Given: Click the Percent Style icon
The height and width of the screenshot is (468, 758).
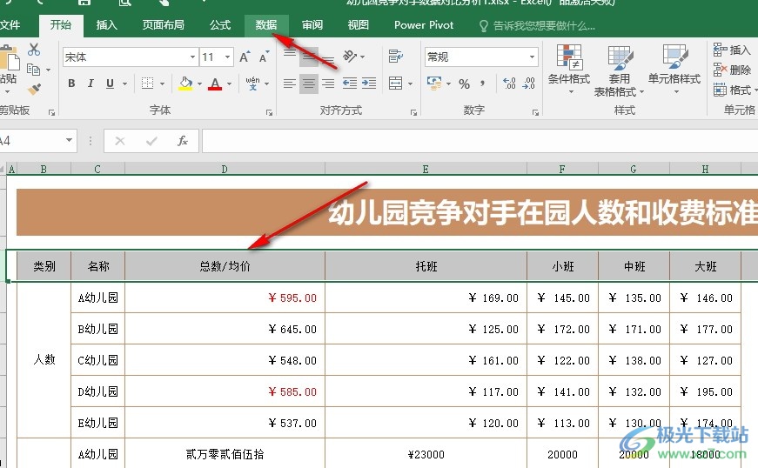Looking at the screenshot, I should point(464,84).
